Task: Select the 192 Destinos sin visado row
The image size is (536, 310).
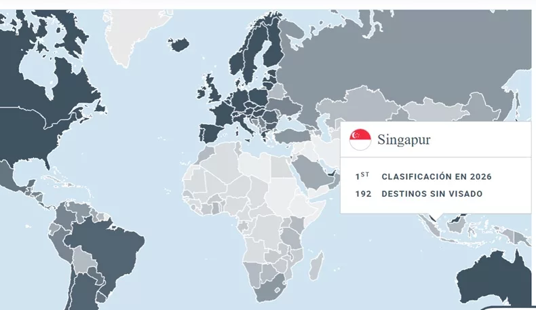Action: point(419,194)
